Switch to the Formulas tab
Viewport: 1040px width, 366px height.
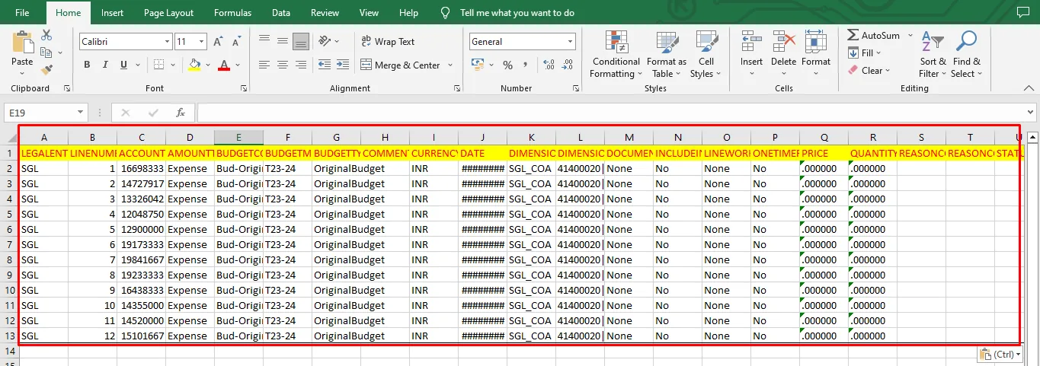[x=232, y=13]
